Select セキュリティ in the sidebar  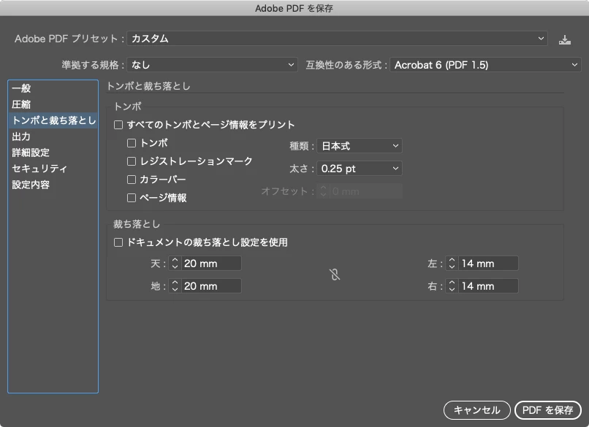point(53,169)
